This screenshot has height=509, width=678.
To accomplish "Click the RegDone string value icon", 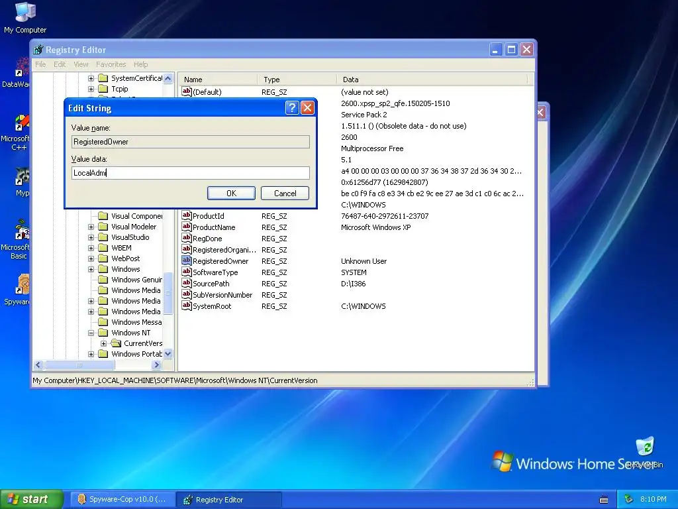I will 186,238.
